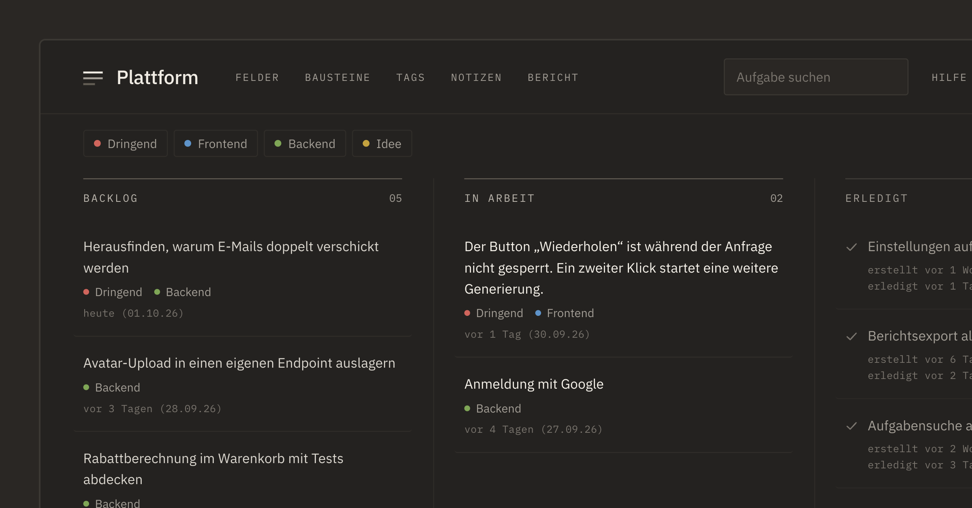
Task: Go to the Tags section
Action: [x=411, y=78]
